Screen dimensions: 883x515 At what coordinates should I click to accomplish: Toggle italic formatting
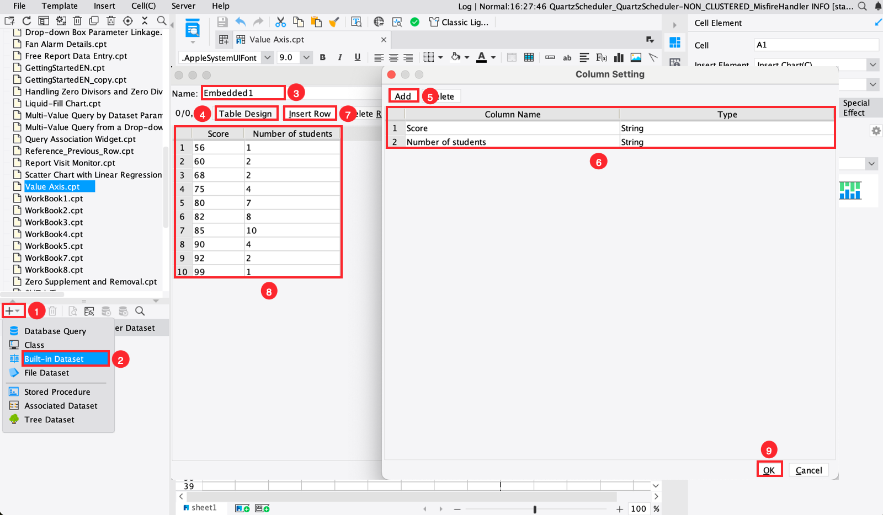tap(340, 57)
